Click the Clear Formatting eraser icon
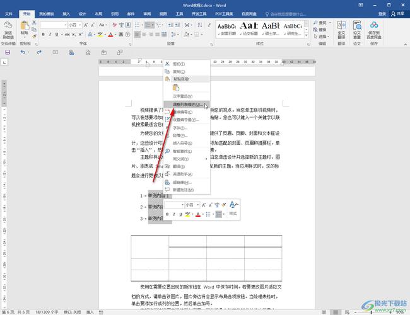The height and width of the screenshot is (315, 410). tap(115, 25)
